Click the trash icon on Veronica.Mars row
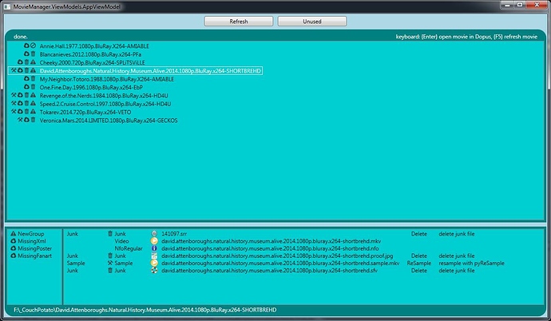 coord(33,120)
